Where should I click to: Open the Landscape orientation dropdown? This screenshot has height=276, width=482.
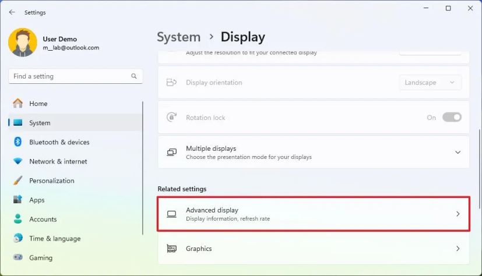430,82
